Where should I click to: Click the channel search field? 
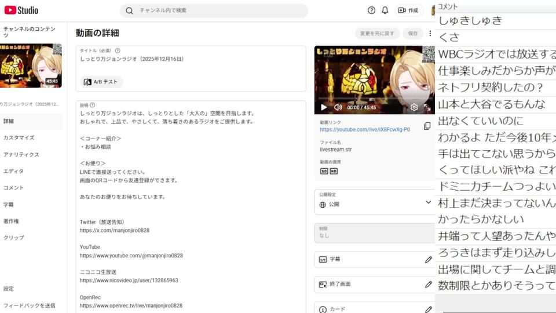pyautogui.click(x=214, y=10)
